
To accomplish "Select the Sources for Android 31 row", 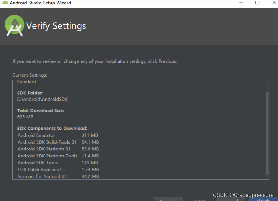I will [x=58, y=176].
